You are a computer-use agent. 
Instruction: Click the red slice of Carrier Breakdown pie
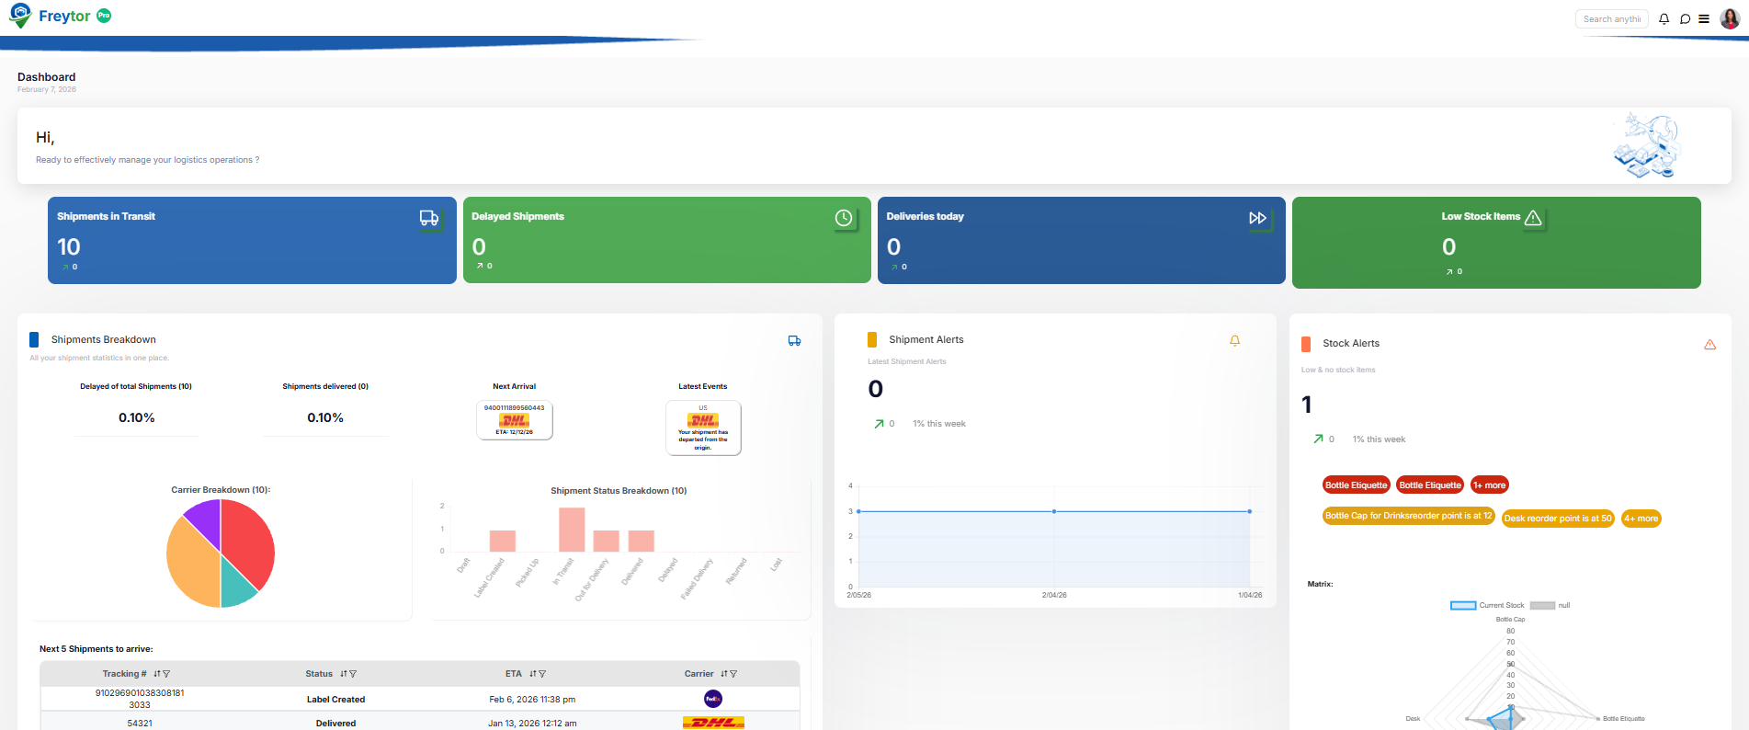pyautogui.click(x=248, y=542)
